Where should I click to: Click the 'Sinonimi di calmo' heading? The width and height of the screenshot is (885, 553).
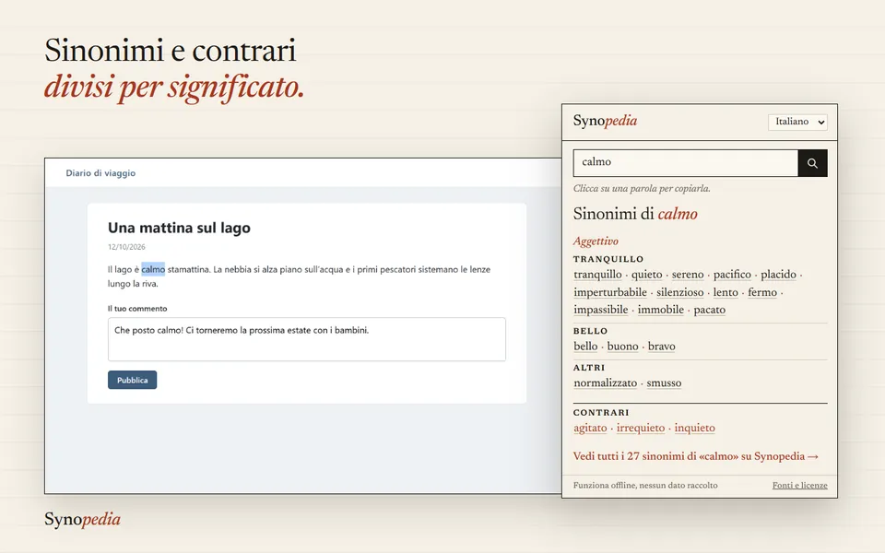[x=635, y=214]
